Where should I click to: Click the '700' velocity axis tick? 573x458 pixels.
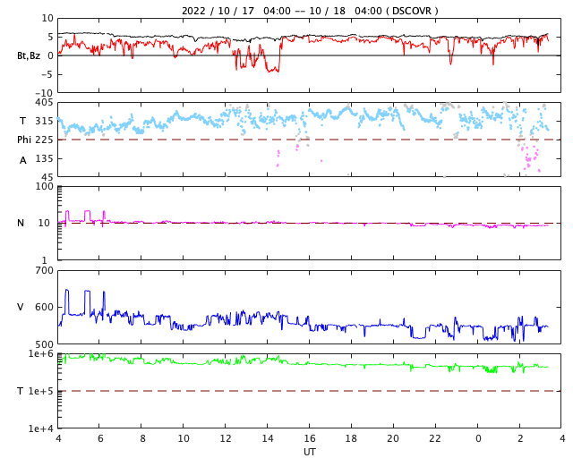(x=44, y=271)
